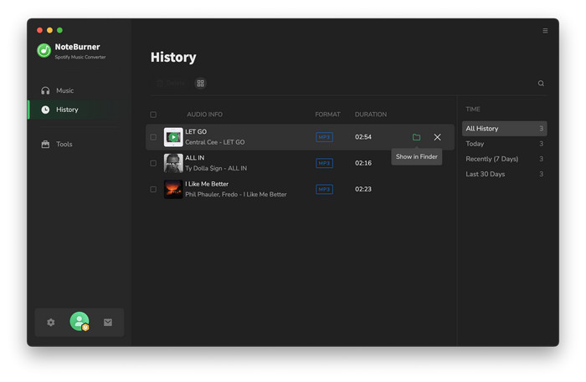The image size is (586, 382).
Task: Click the 02:54 duration value
Action: pos(363,137)
